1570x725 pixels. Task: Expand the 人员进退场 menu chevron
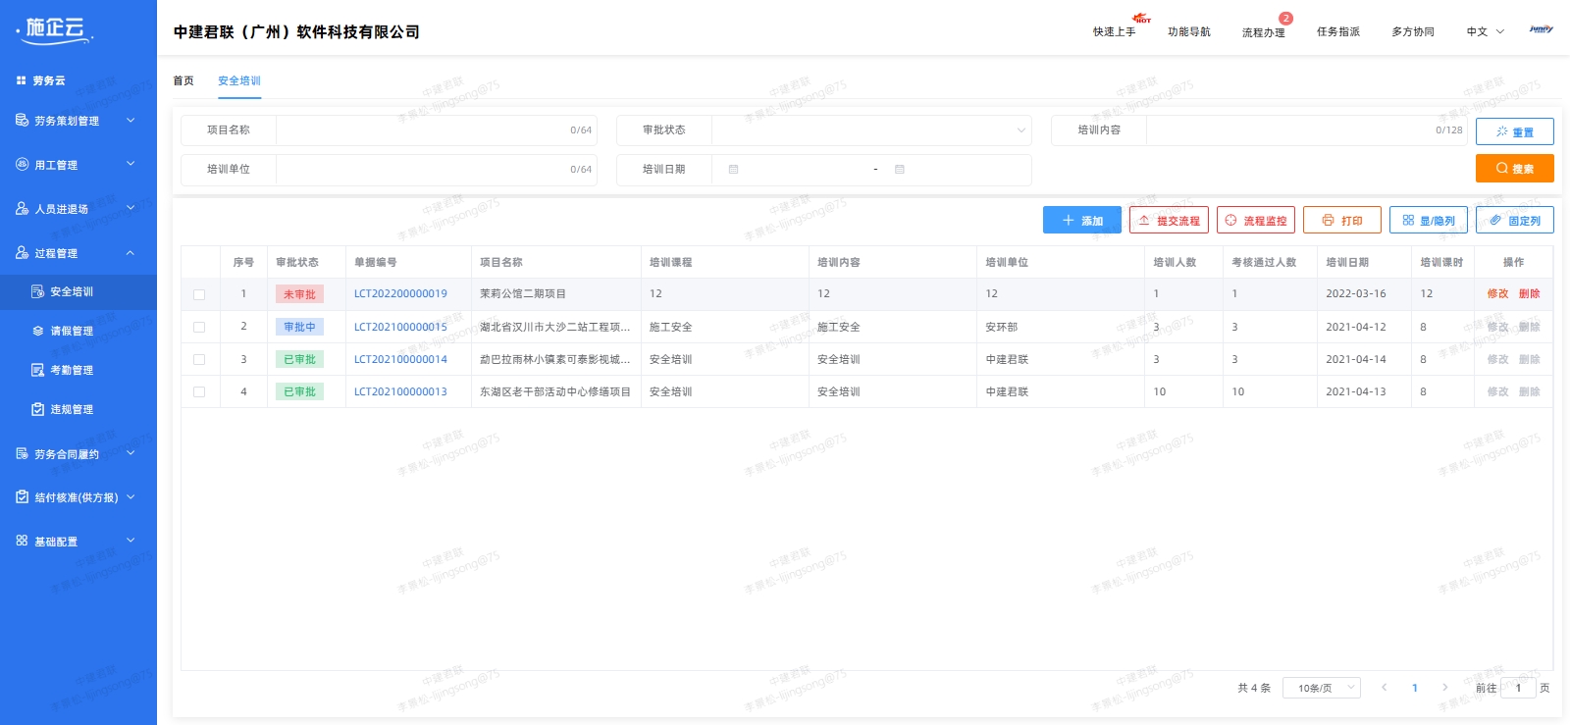(131, 208)
